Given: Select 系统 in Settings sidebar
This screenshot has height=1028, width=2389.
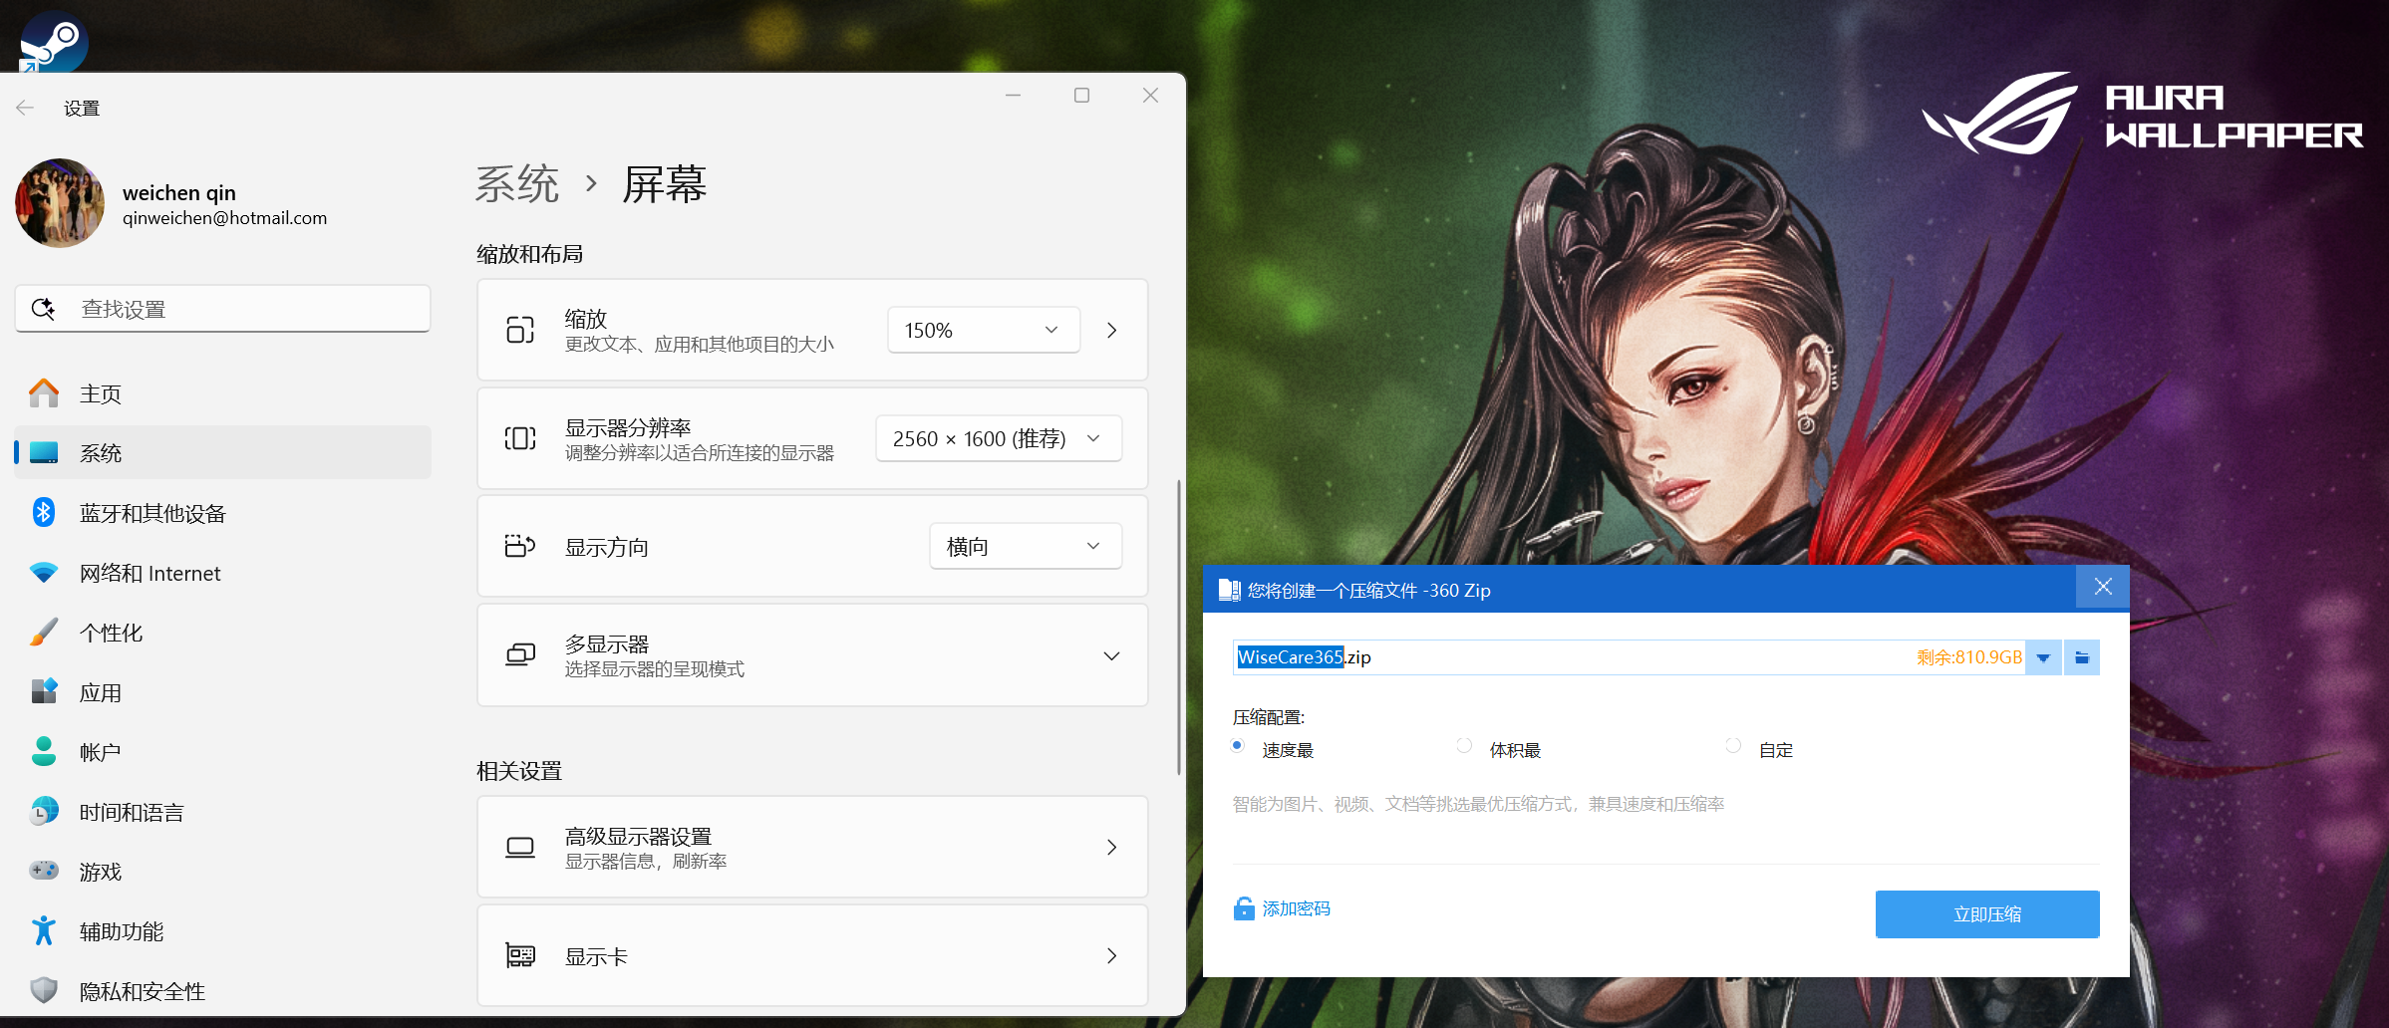Looking at the screenshot, I should tap(222, 453).
